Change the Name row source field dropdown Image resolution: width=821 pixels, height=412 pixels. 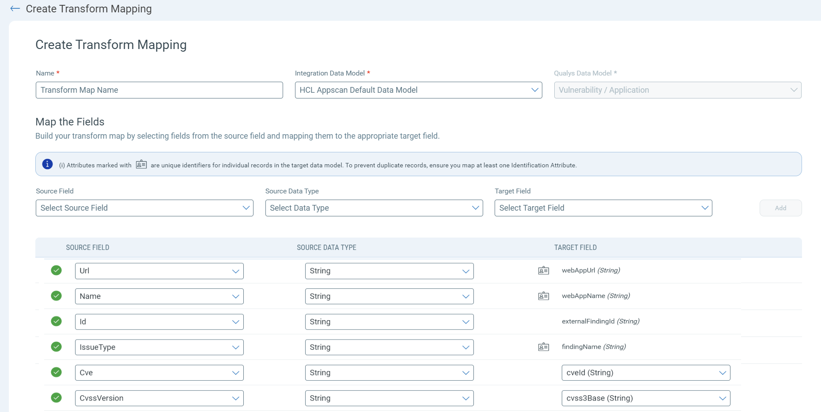click(159, 296)
